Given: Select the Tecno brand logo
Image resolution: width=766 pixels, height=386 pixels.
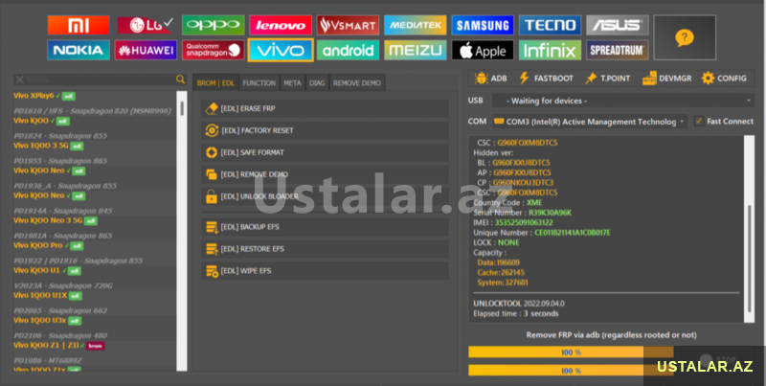Looking at the screenshot, I should (x=550, y=25).
